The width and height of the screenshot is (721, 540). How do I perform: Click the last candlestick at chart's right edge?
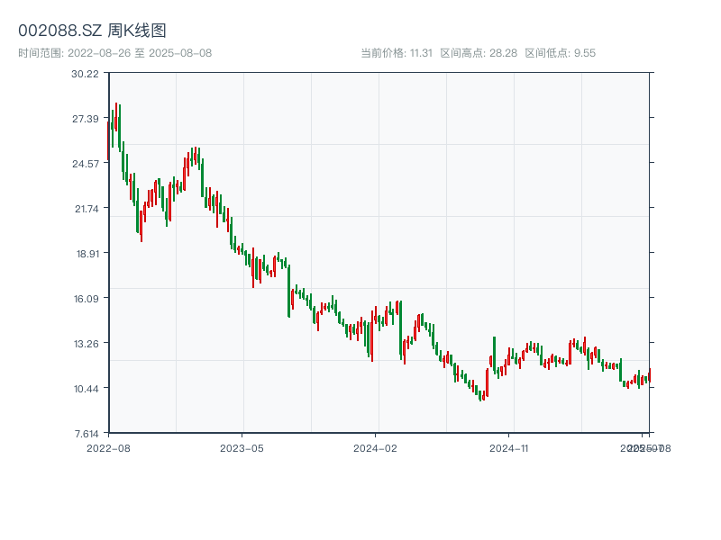[x=649, y=375]
